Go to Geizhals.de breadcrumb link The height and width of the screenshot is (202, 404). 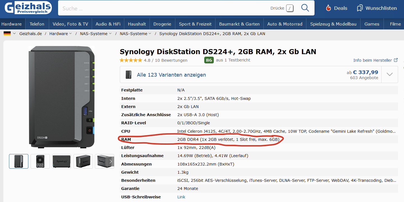click(31, 34)
